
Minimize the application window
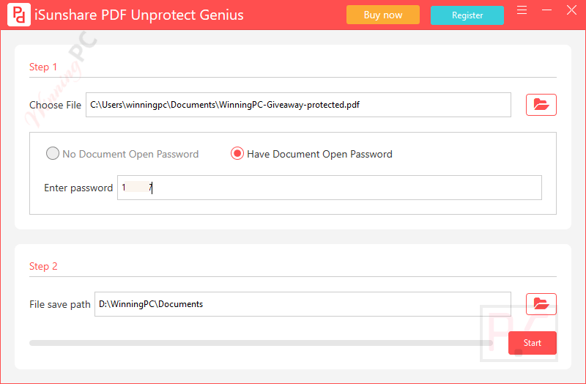click(546, 10)
